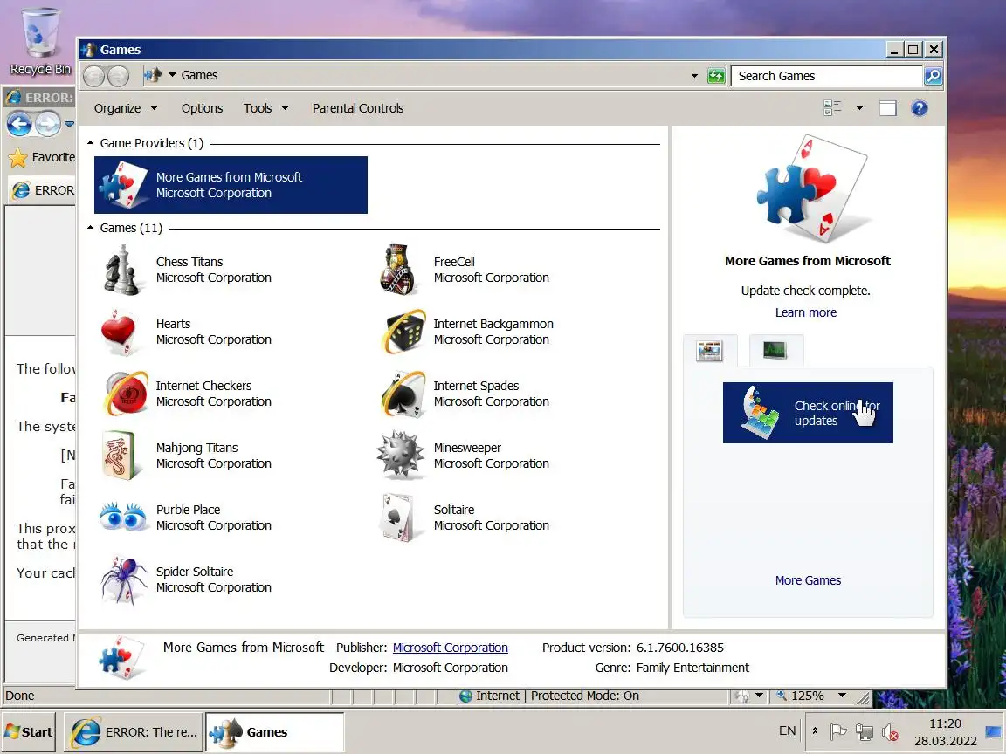Viewport: 1006px width, 754px height.
Task: Select the Mahjong Titans text label
Action: pos(197,448)
